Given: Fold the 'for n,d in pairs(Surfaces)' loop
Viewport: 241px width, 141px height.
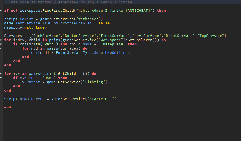Looking at the screenshot, I should pos(1,48).
